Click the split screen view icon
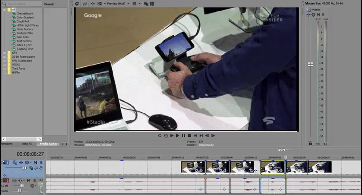 pos(100,4)
